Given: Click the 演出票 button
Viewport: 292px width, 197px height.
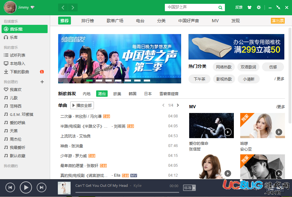Looking at the screenshot, I should click(x=278, y=21).
